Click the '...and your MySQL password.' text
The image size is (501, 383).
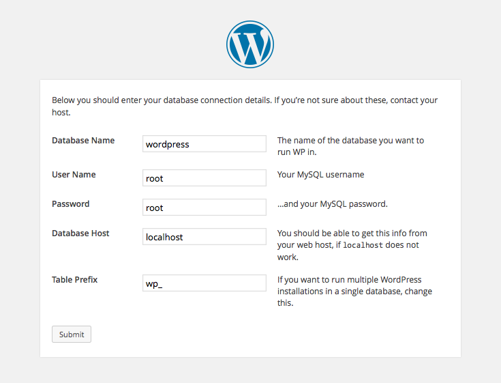pos(333,204)
